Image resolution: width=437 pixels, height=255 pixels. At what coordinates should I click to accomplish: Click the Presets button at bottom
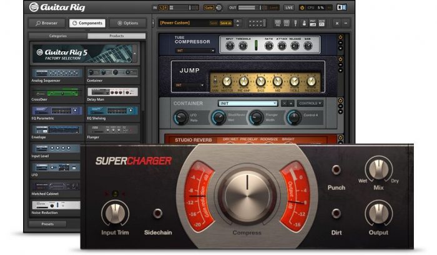(x=47, y=223)
